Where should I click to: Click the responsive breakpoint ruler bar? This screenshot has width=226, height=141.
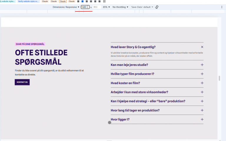tap(113, 11)
